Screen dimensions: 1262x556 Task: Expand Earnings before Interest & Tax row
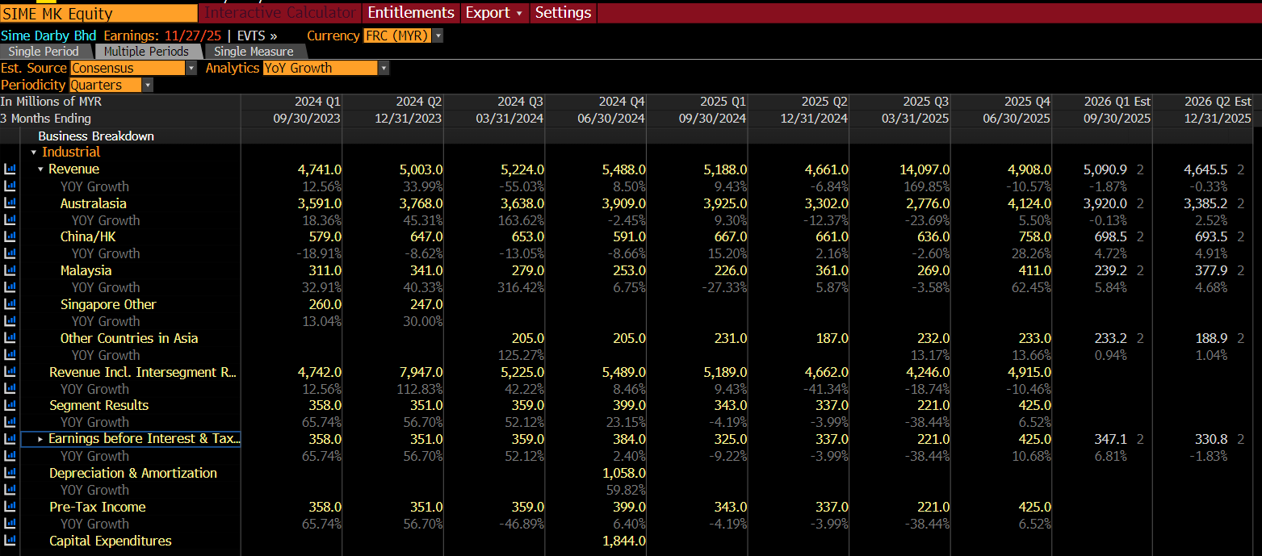pos(41,439)
